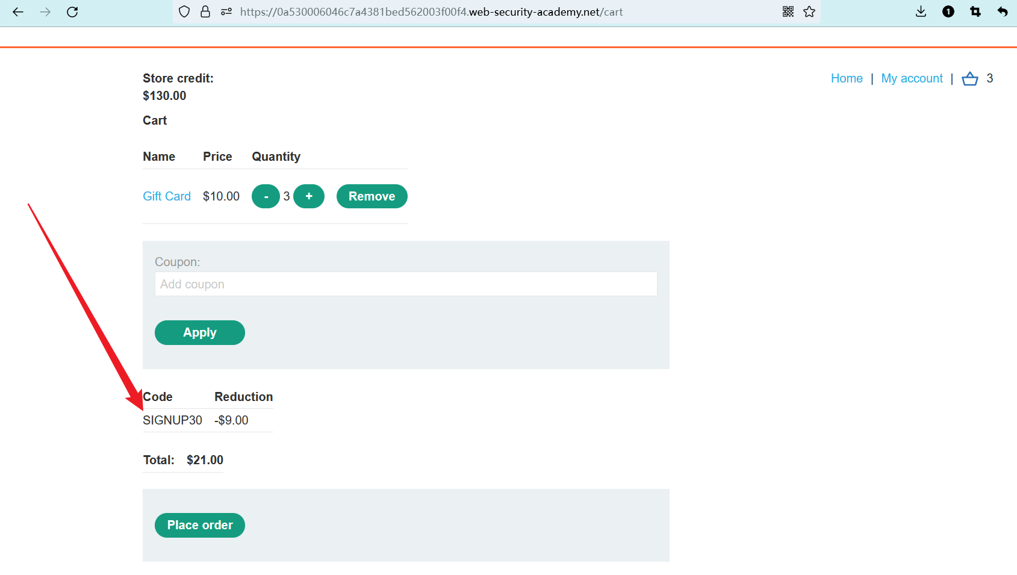Show the QR code for this page
This screenshot has width=1017, height=575.
(788, 11)
